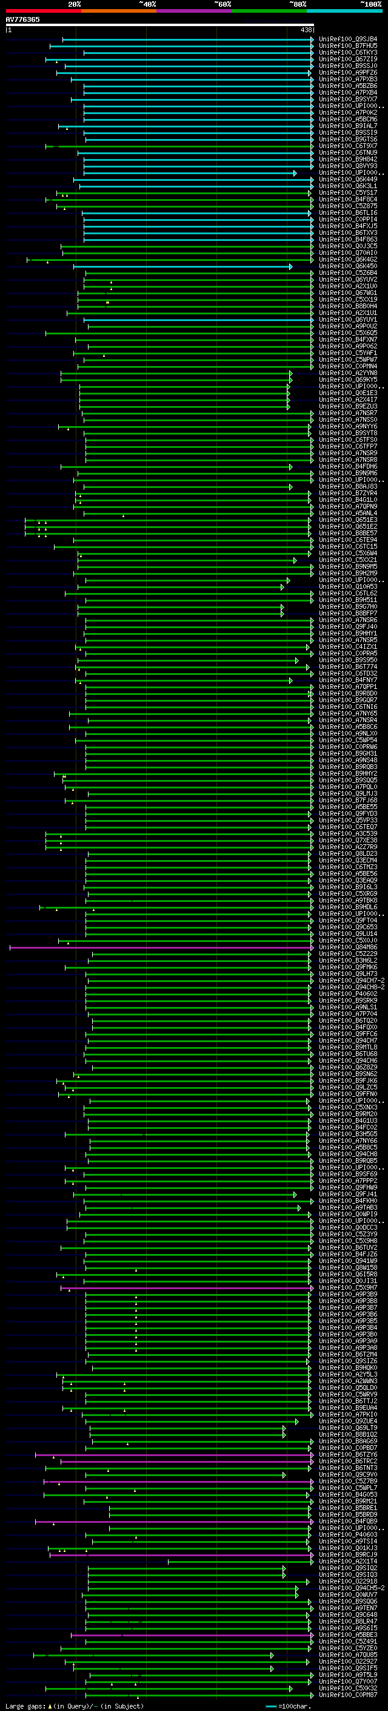
Task: Click the red 20% identity legend bar
Action: point(43,11)
